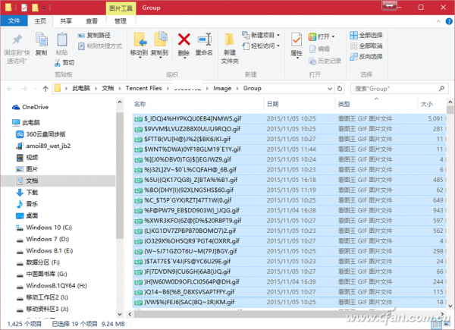This screenshot has height=330, width=455.
Task: Switch to the View (查看) tab
Action: click(x=92, y=21)
